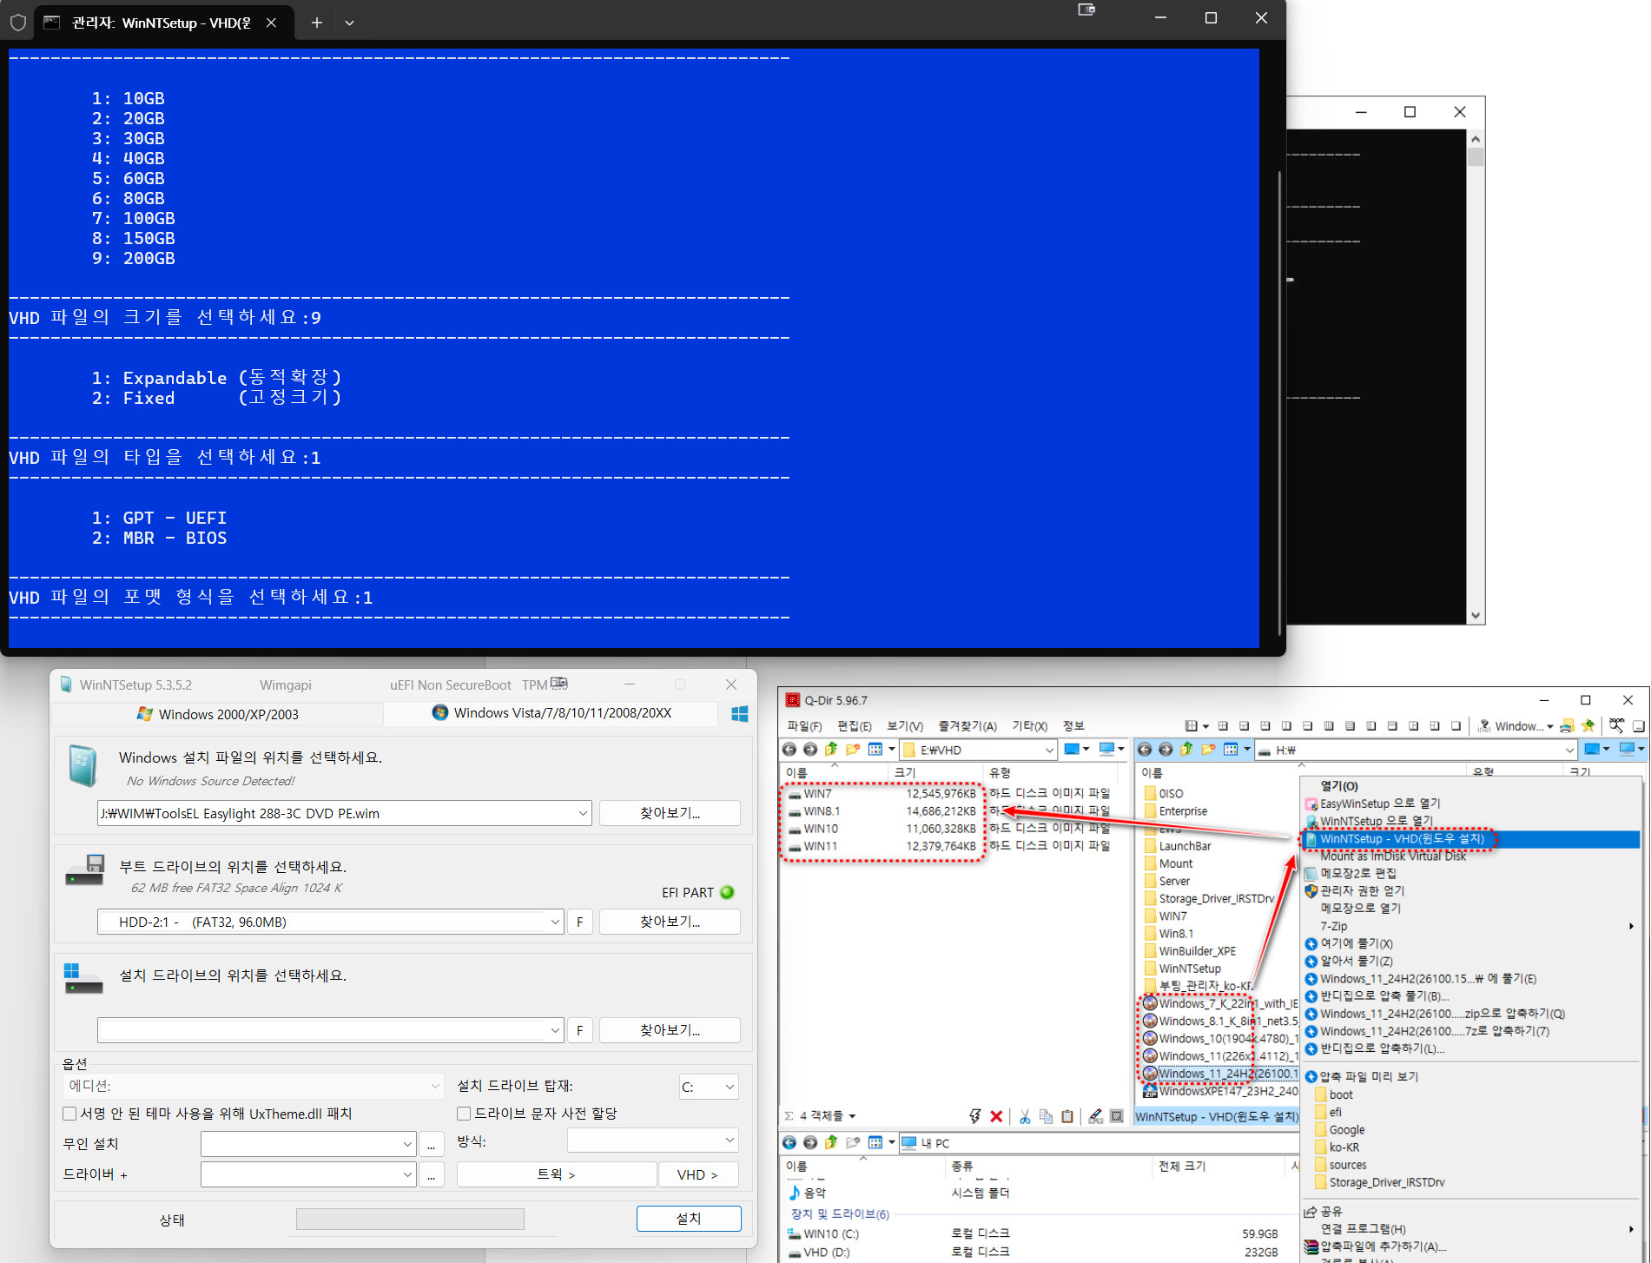This screenshot has width=1651, height=1263.
Task: Enable drive letter pre-assignment checkbox
Action: coord(465,1114)
